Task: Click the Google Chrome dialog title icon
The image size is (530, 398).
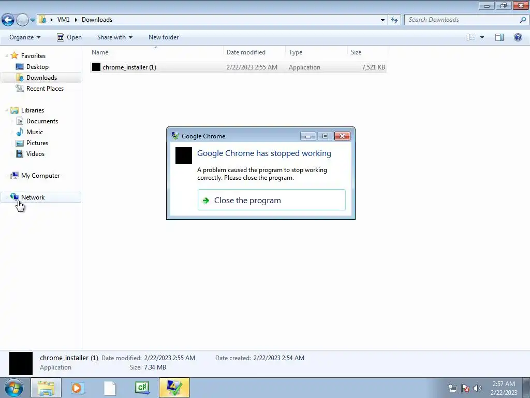Action: click(175, 136)
